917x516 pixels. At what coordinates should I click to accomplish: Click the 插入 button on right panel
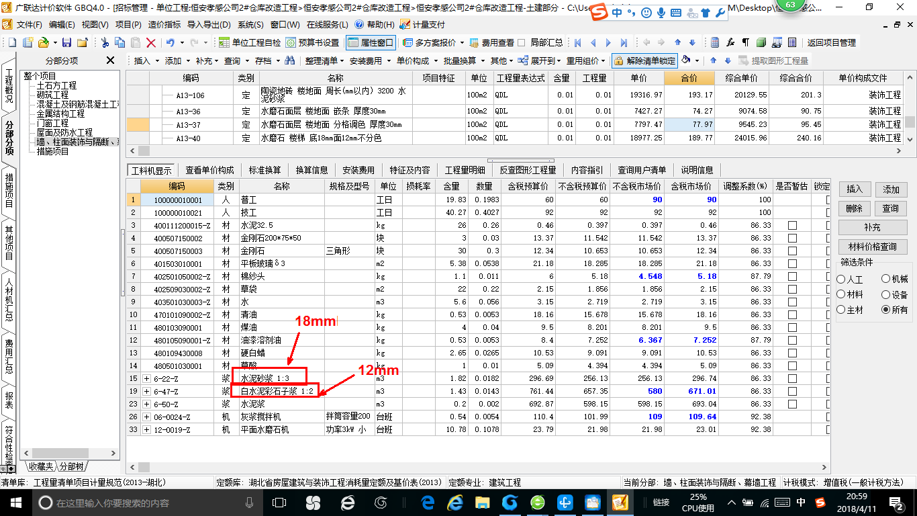[x=854, y=189]
